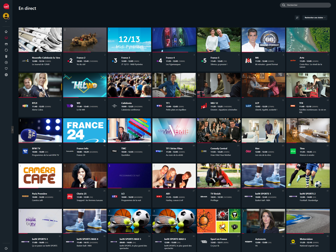Click 'Maison à vendre' program name
This screenshot has width=336, height=252.
(307, 155)
